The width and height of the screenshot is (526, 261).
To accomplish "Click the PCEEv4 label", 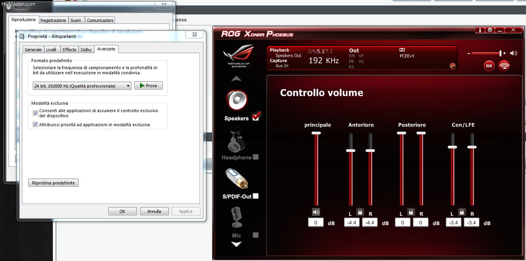I will [407, 56].
